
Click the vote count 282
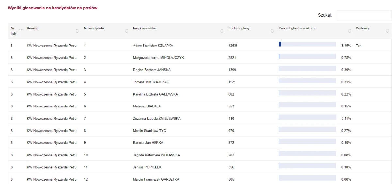pyautogui.click(x=231, y=155)
